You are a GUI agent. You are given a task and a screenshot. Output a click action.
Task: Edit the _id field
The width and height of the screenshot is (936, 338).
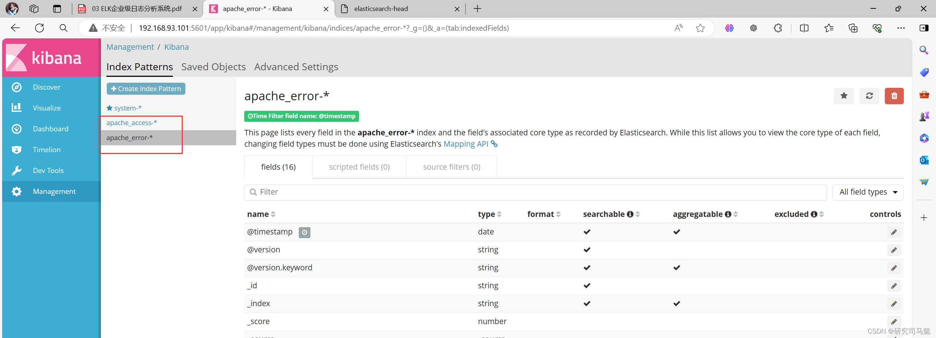[x=894, y=286]
